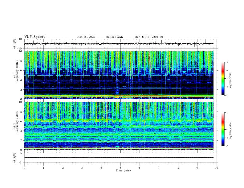The height and width of the screenshot is (188, 244).
Task: Click the '8' tick on ch.1 frequency axis
Action: (21, 61)
